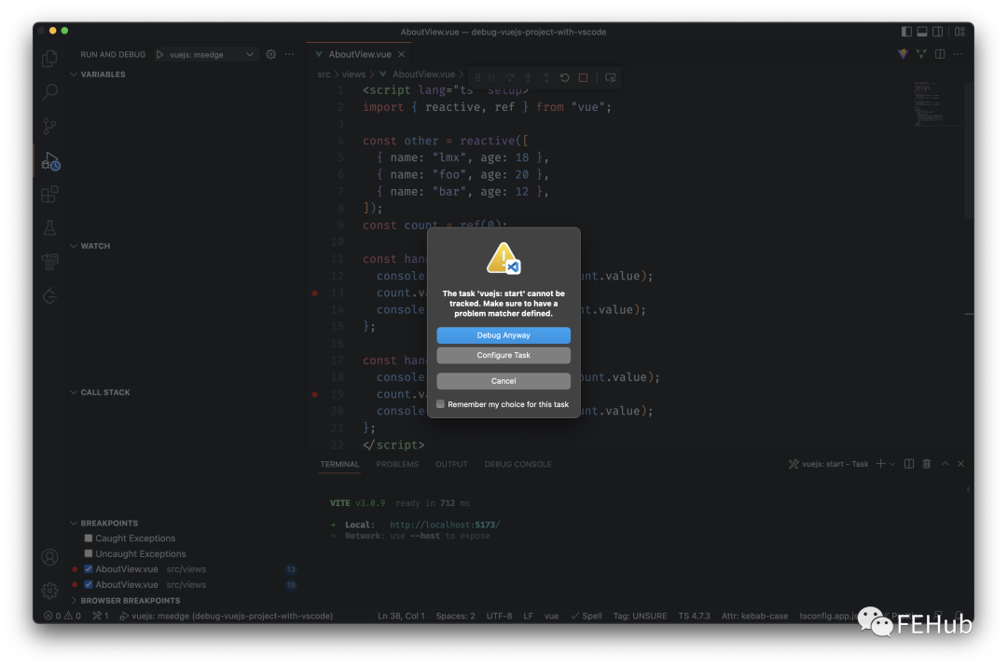Open the Extensions view icon
Screen dimensions: 1007x667
(x=48, y=194)
